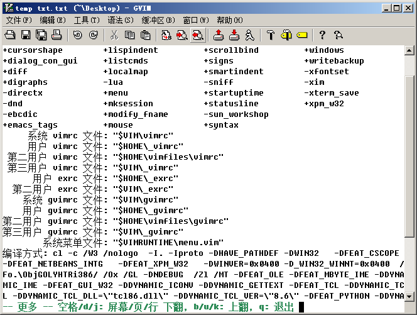Click the Copy toolbar icon
Screen dimensions: 417x315
click(130, 35)
